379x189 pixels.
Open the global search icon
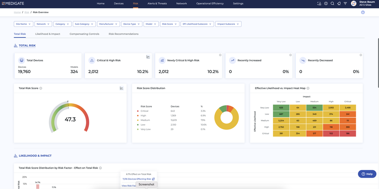tap(332, 3)
